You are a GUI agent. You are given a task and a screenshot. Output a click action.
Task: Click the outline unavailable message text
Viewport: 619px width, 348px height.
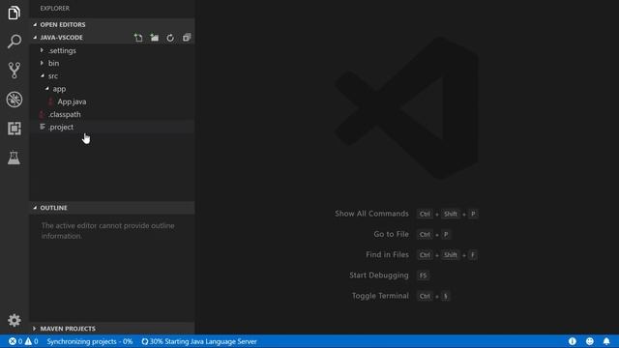point(107,231)
